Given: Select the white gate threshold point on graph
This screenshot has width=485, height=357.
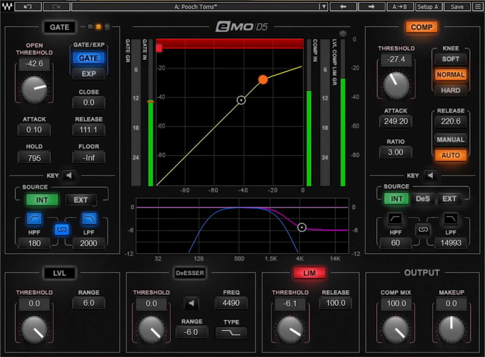Looking at the screenshot, I should (x=241, y=100).
